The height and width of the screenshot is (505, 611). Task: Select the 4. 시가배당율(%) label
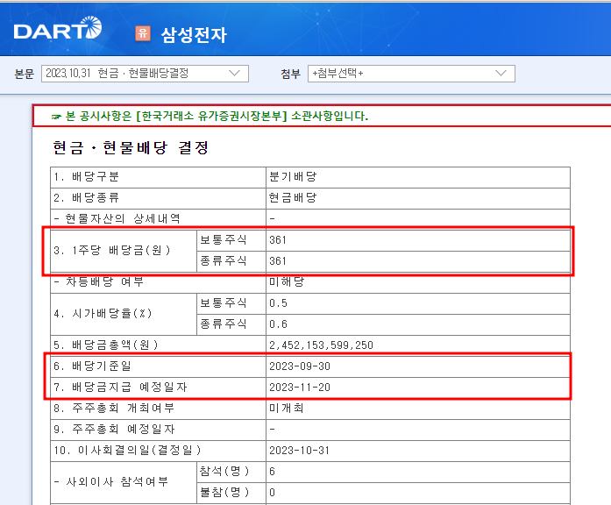pyautogui.click(x=103, y=313)
